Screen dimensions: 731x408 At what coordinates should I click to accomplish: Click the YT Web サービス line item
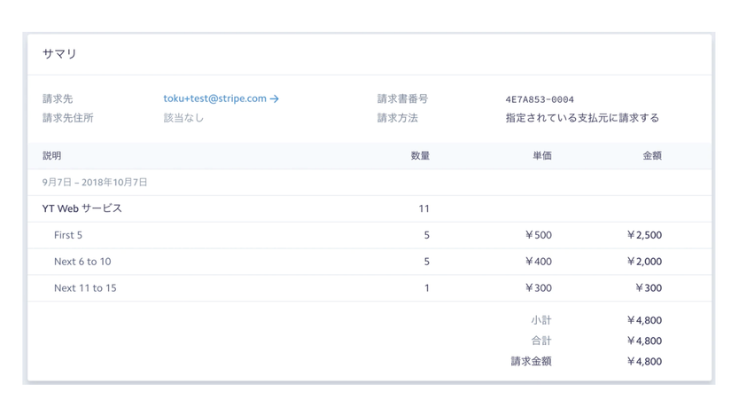tap(82, 209)
